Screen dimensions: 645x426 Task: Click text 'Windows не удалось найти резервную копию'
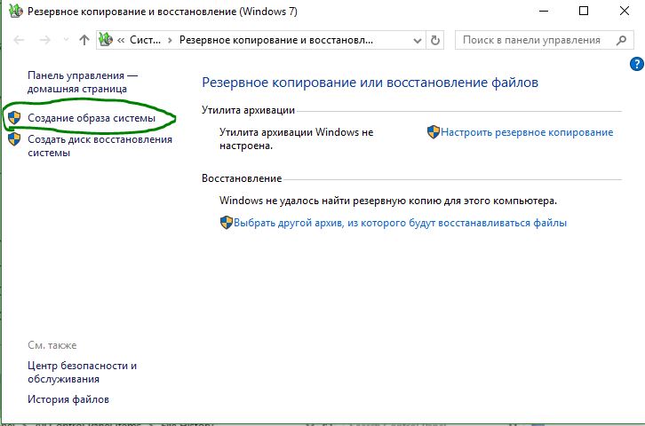330,201
